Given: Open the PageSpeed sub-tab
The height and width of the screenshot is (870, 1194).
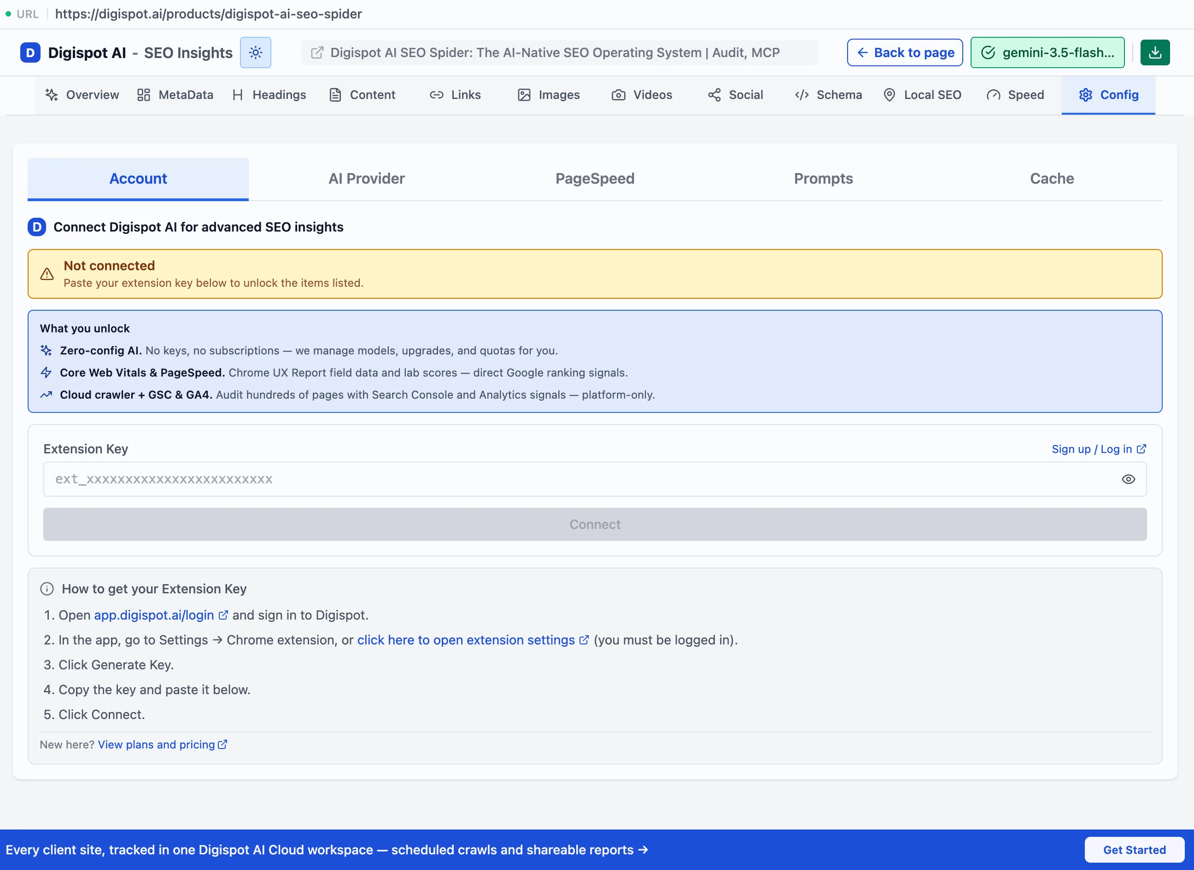Looking at the screenshot, I should pyautogui.click(x=595, y=179).
